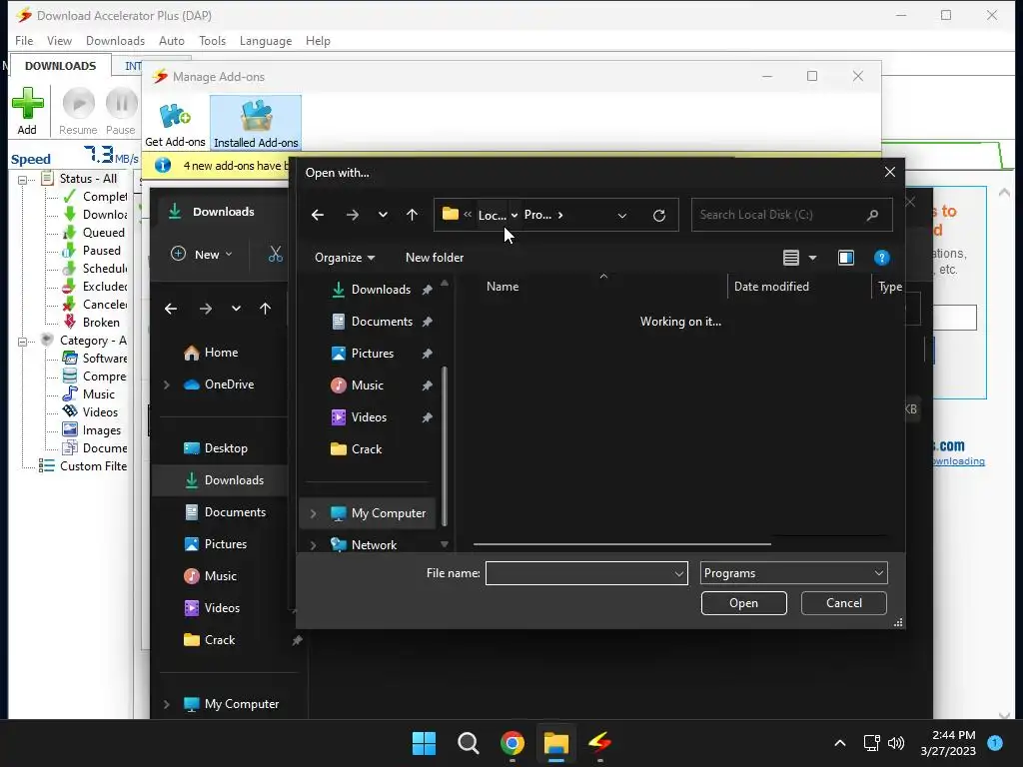Unpin Downloads in dialog quick access

[x=427, y=290]
